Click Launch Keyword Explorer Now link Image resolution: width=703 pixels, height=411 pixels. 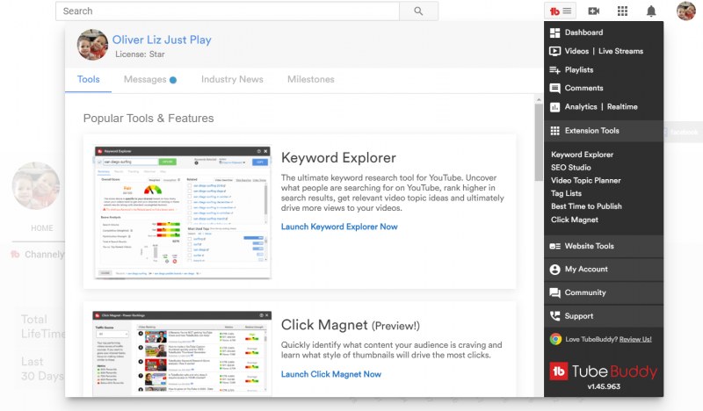[339, 227]
